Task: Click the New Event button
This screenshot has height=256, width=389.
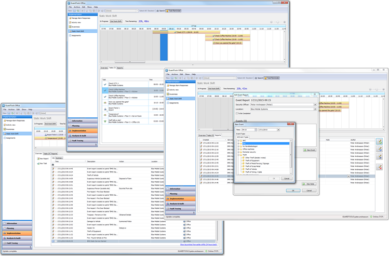Action: point(310,150)
